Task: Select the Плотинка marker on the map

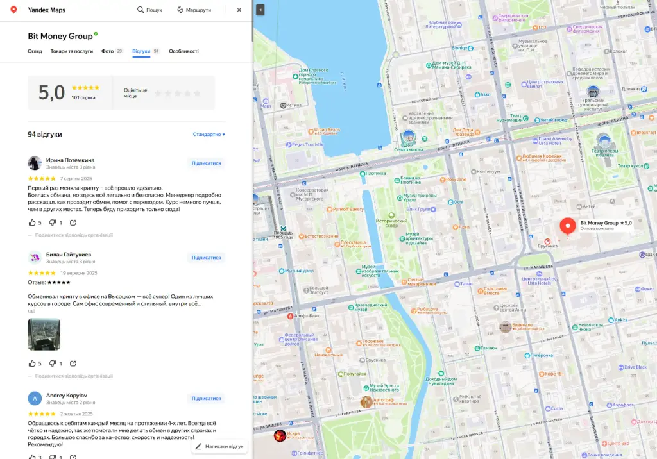Action: [363, 173]
